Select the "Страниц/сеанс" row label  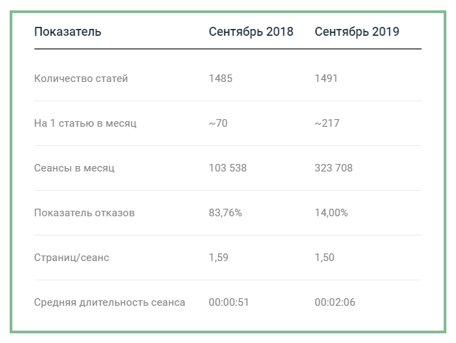click(x=72, y=258)
